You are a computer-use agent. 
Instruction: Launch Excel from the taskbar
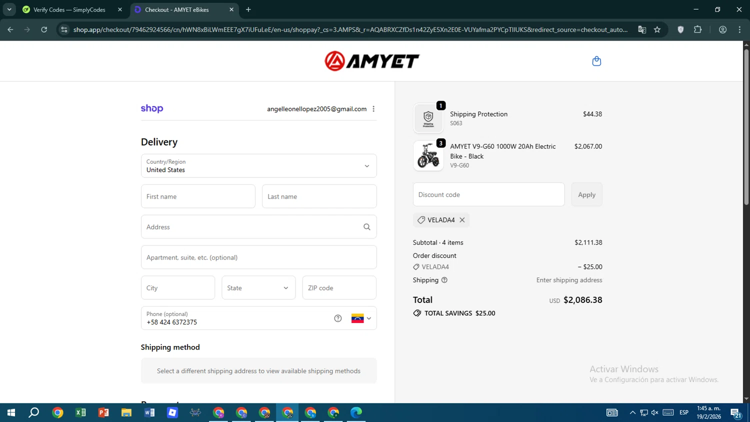click(80, 412)
